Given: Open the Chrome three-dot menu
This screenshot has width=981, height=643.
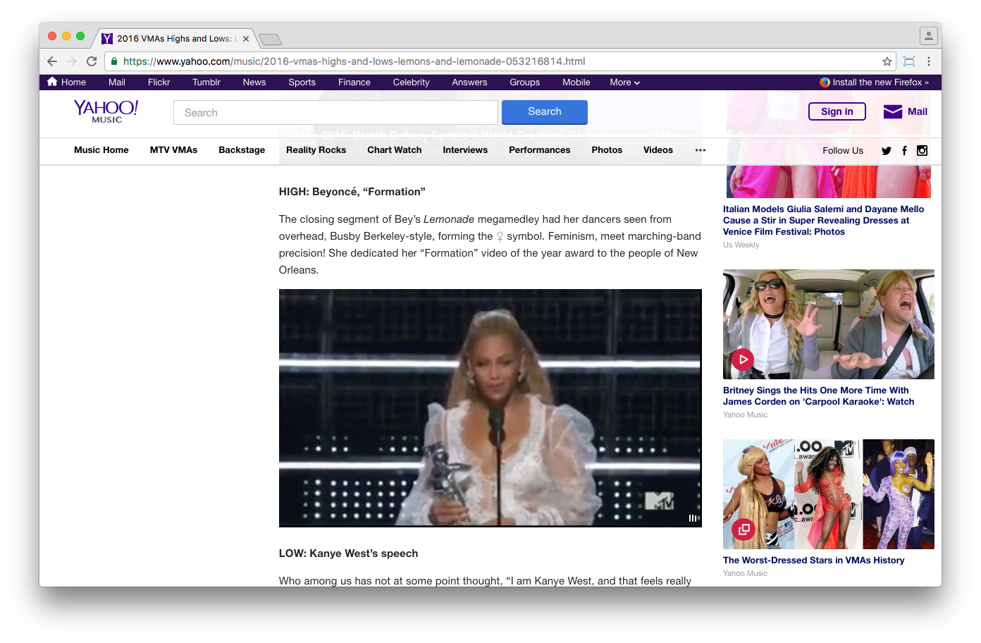Looking at the screenshot, I should point(929,61).
